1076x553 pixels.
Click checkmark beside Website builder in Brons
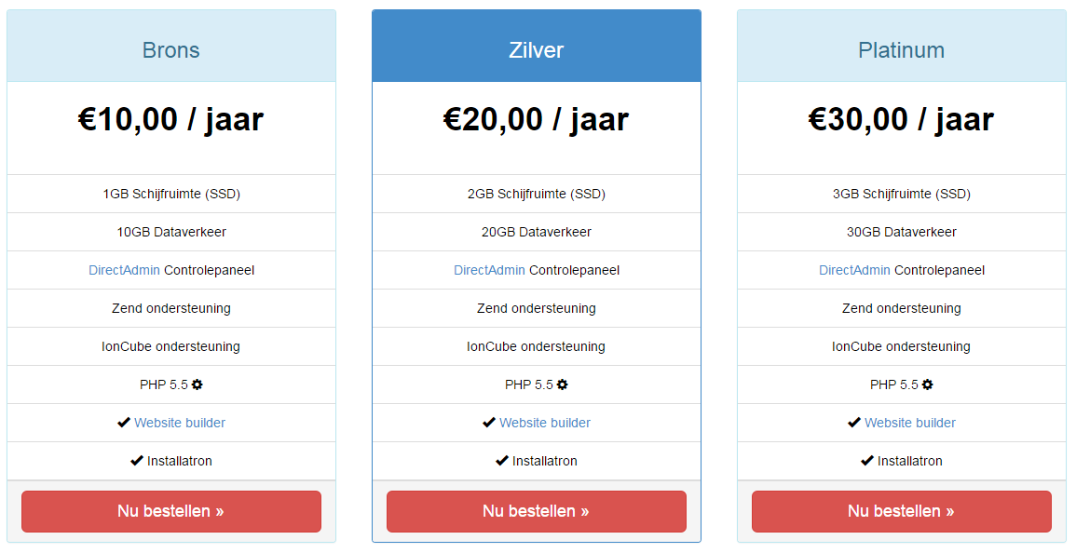click(x=124, y=423)
